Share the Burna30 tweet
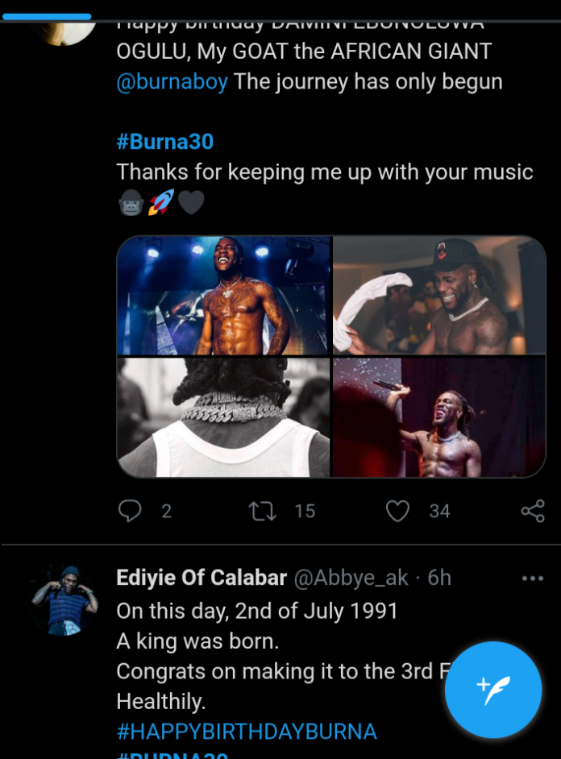The width and height of the screenshot is (561, 759). tap(533, 511)
